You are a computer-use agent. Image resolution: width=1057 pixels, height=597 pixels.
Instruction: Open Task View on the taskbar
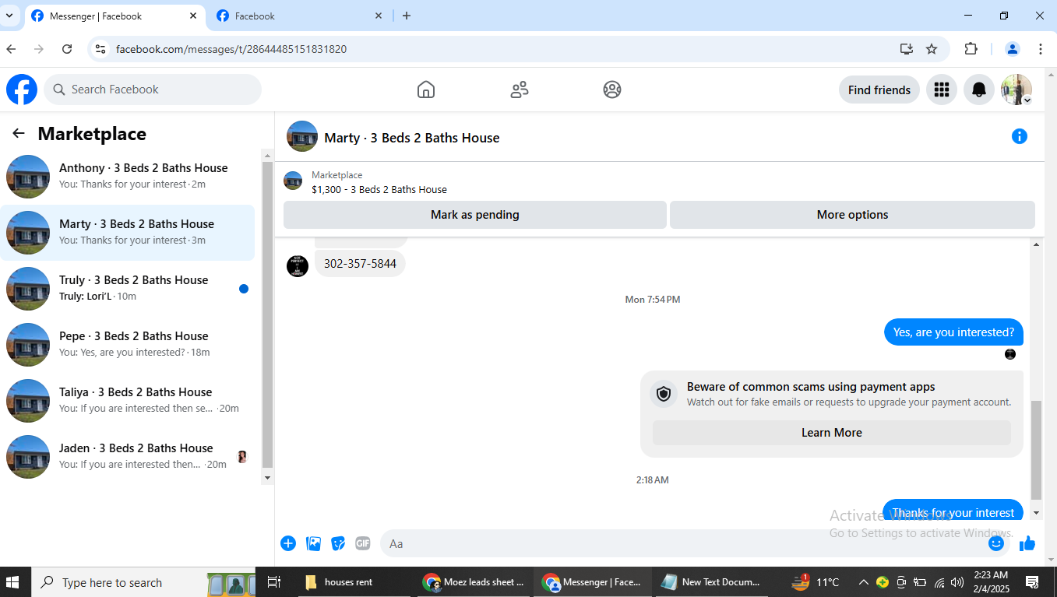click(273, 582)
